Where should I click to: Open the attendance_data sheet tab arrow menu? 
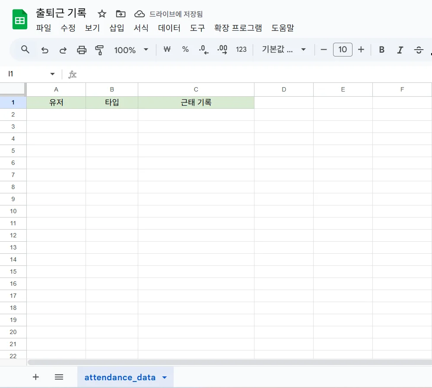[x=165, y=378]
